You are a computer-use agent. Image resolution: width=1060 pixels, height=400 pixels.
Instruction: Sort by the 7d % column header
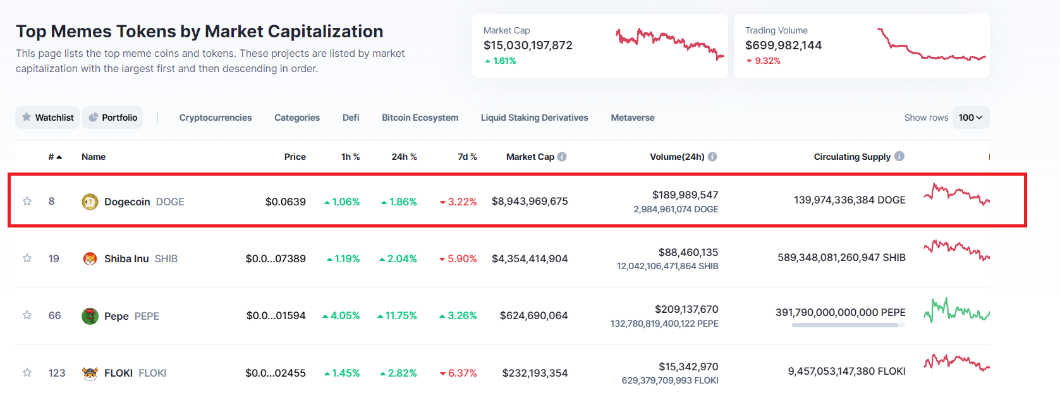[x=467, y=157]
